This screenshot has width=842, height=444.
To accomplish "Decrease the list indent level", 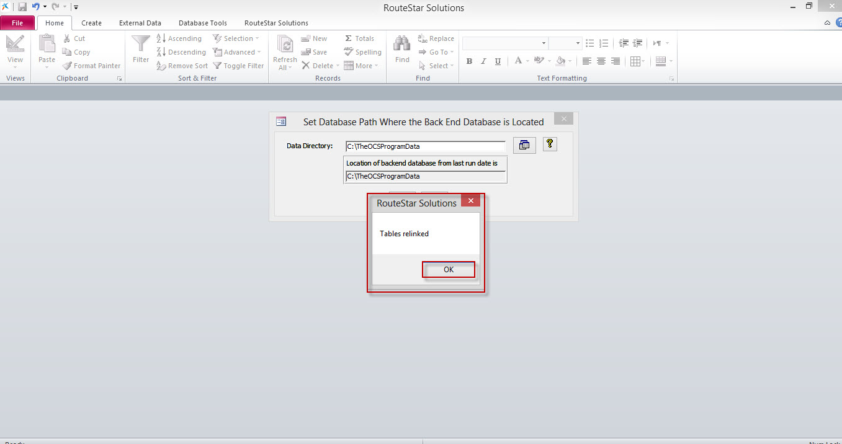I will (624, 43).
